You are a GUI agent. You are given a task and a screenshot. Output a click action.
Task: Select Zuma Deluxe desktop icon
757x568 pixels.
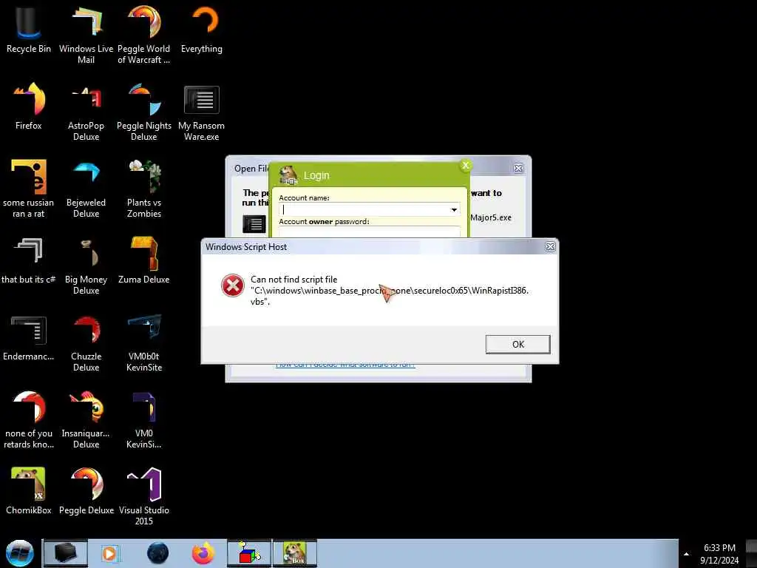(144, 261)
